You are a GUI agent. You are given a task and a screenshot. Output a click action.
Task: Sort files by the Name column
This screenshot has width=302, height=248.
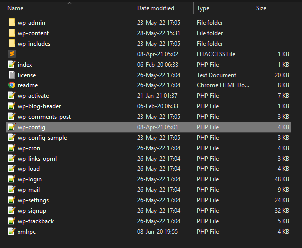(15, 8)
